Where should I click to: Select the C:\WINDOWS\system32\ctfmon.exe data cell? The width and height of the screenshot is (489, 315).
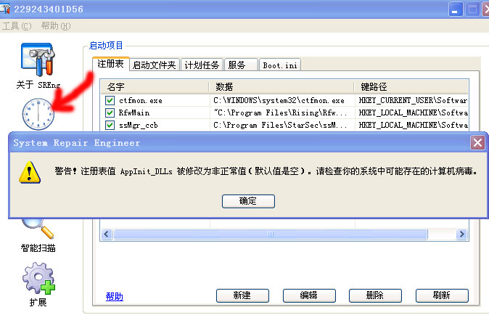tap(279, 100)
